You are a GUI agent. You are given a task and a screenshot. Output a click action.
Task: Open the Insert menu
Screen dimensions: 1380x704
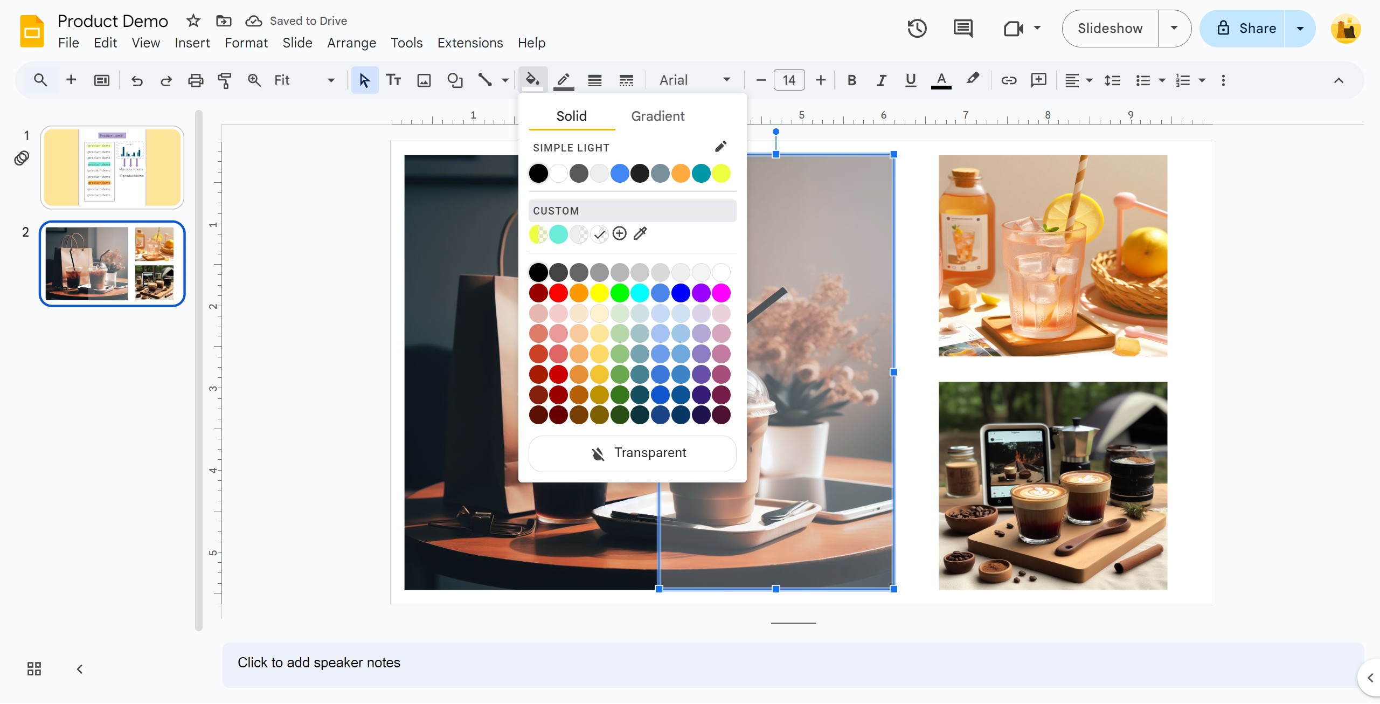[192, 43]
